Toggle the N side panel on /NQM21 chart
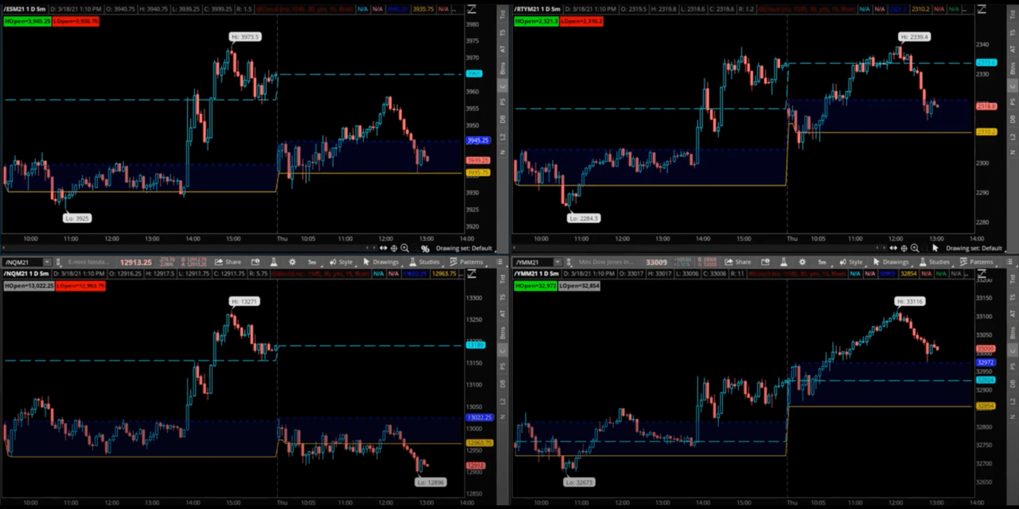Screen dimensions: 1019x509 (502, 417)
